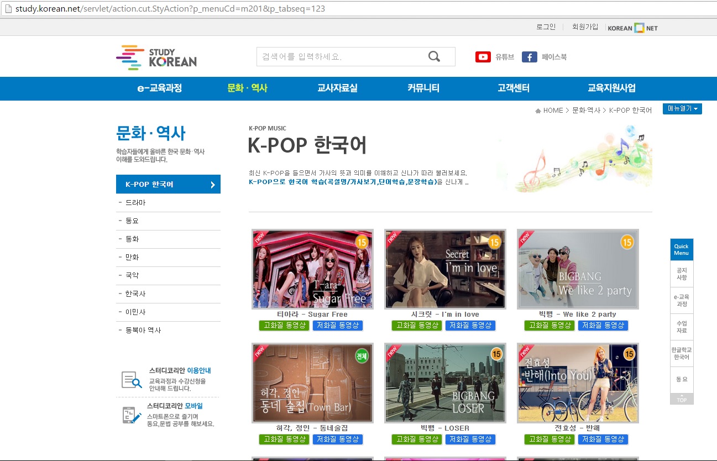The image size is (717, 461).
Task: Click the 스터디코리안 모바일 phone icon
Action: [132, 415]
